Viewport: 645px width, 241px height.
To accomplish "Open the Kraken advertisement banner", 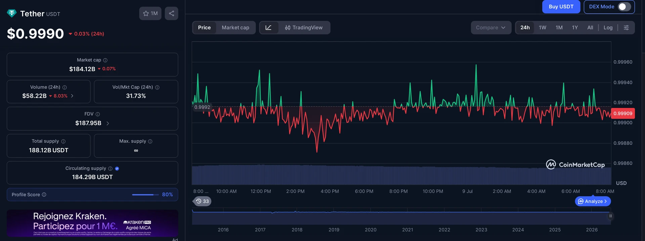I will point(92,223).
